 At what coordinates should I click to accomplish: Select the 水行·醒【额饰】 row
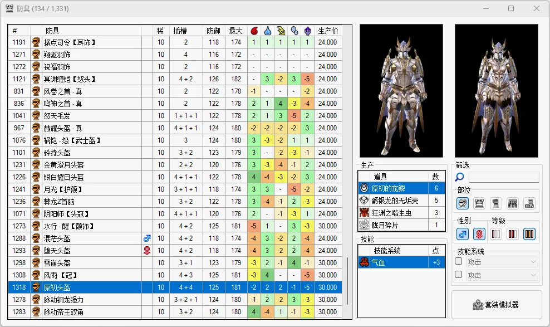pyautogui.click(x=175, y=226)
